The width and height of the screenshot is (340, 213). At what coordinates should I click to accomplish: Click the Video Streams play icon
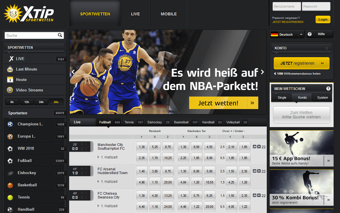click(x=10, y=90)
